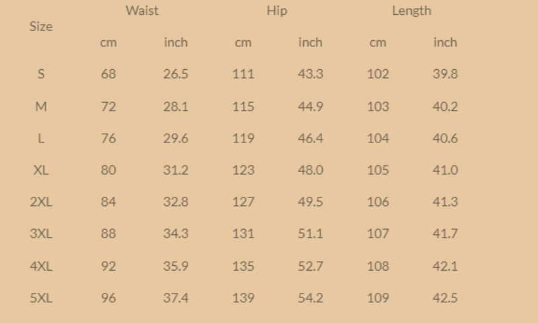Select the 115 cm hip value
Image resolution: width=538 pixels, height=323 pixels.
point(243,106)
